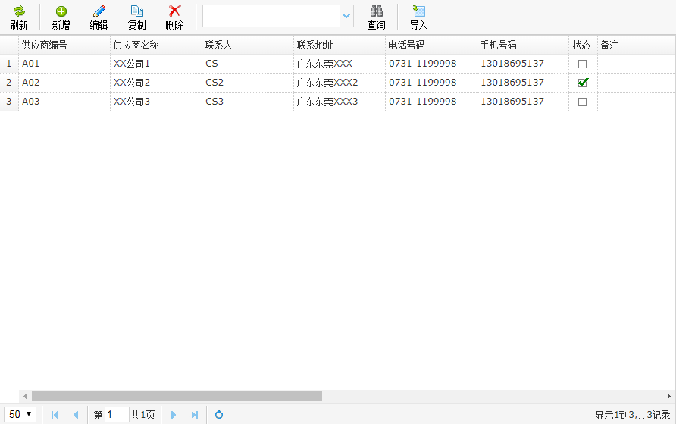Open the 编辑 edit pencil tool
The width and height of the screenshot is (676, 424).
(x=99, y=17)
